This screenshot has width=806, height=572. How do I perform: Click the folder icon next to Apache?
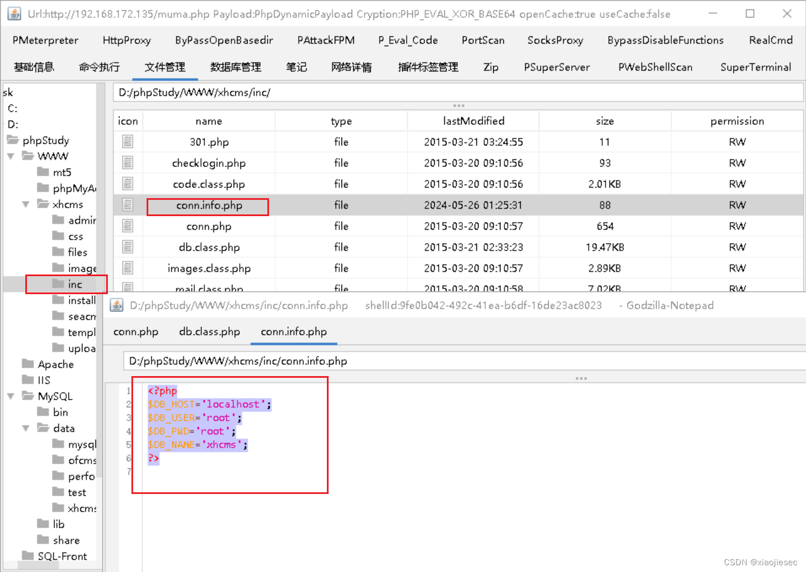(x=28, y=364)
